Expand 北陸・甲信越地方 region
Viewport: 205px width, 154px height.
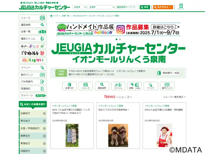coord(33,129)
